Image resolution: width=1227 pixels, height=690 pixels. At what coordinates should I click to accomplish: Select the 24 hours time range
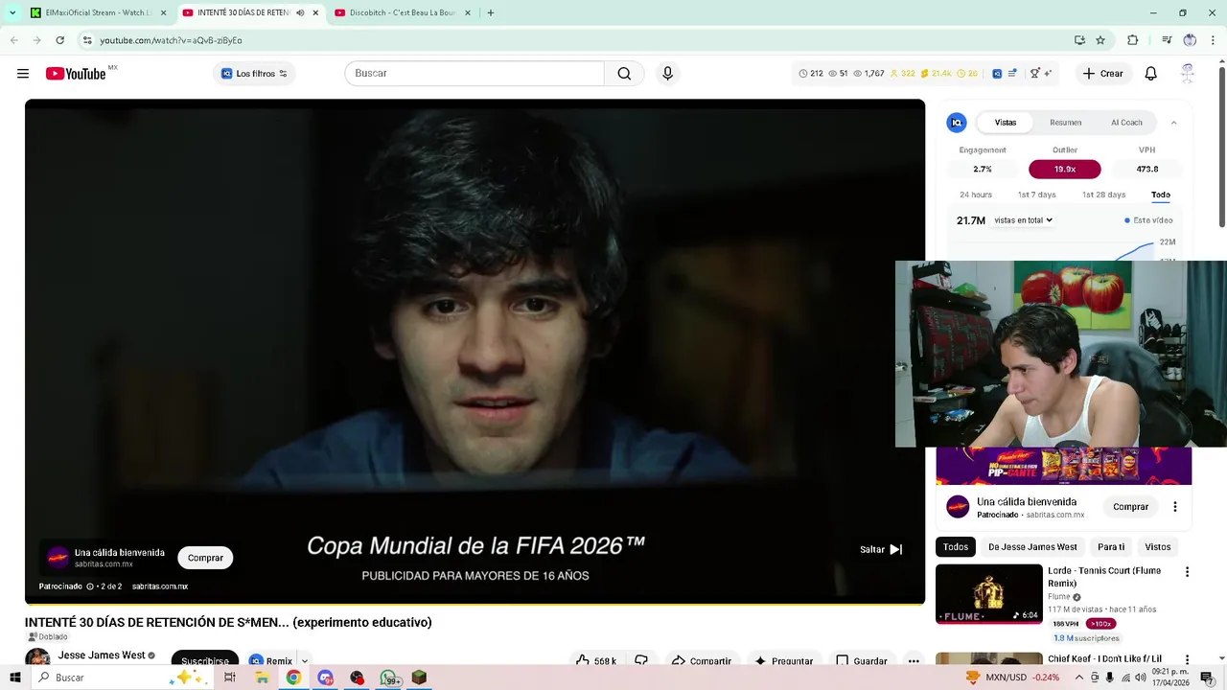pos(976,195)
